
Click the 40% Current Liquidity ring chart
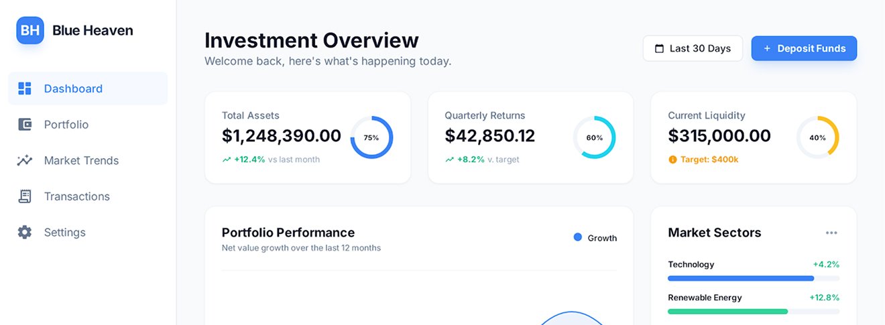click(x=817, y=137)
